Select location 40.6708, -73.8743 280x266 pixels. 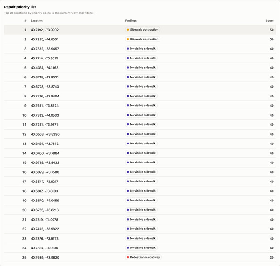tap(45, 87)
